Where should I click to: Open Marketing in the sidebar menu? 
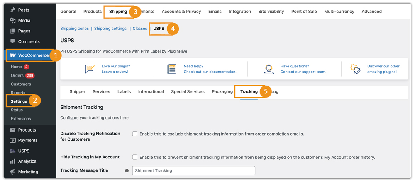point(28,172)
